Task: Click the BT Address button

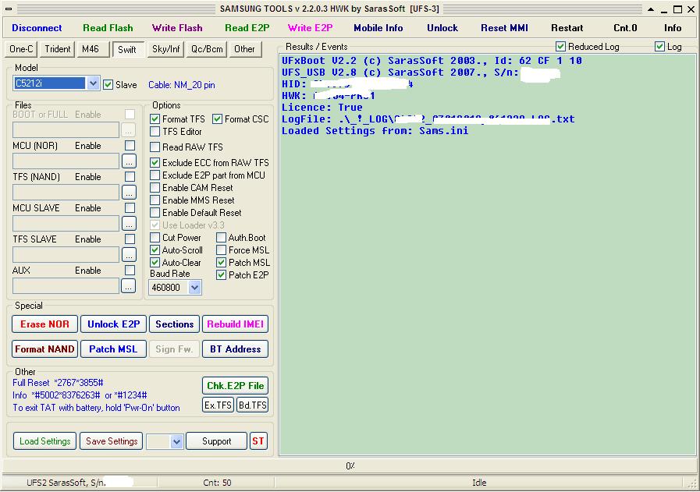Action: (235, 349)
